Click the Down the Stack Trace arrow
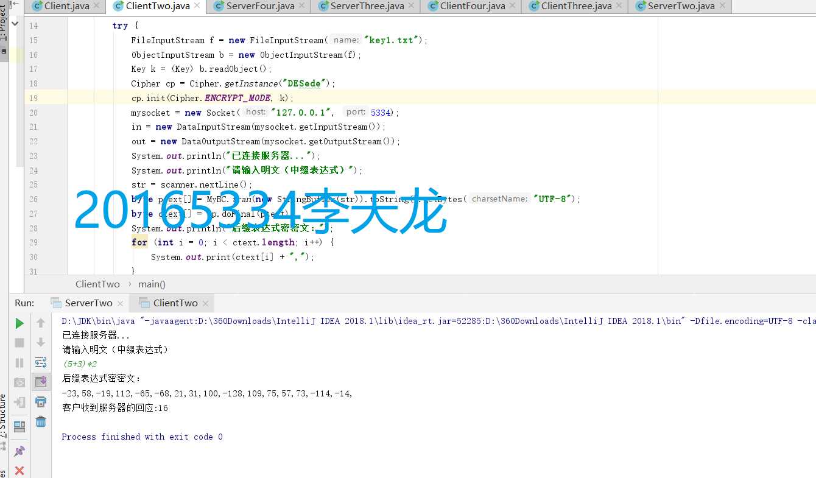 click(x=41, y=343)
